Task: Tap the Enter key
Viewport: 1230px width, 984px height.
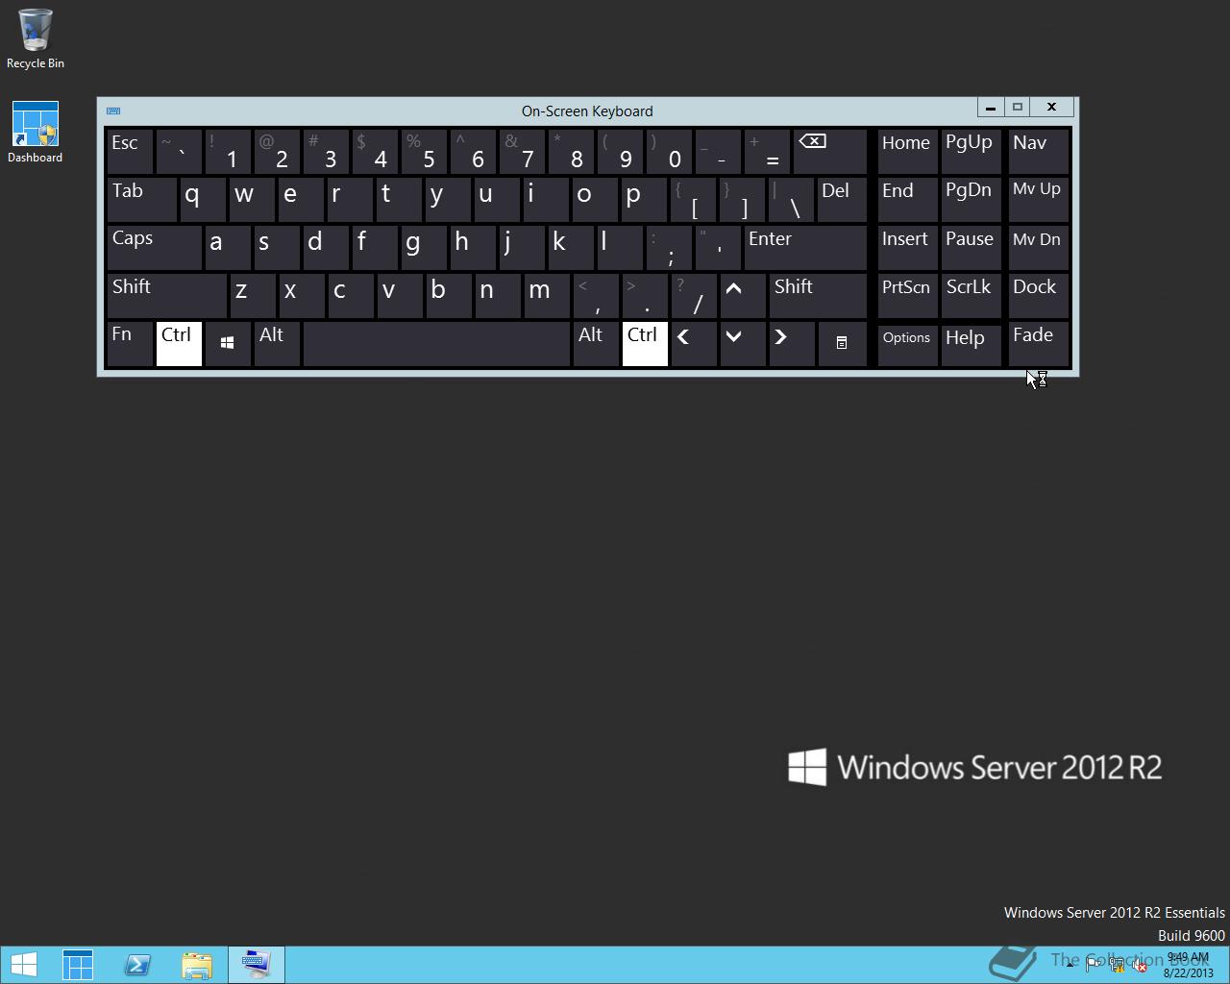Action: (805, 247)
